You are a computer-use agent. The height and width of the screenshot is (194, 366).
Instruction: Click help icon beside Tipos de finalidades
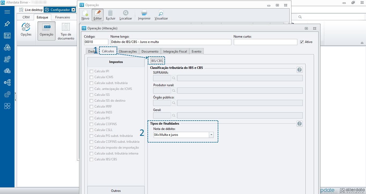click(x=300, y=124)
